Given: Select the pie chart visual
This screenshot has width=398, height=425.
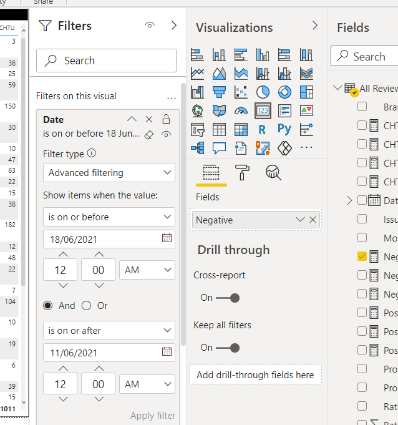Looking at the screenshot, I should 263,92.
